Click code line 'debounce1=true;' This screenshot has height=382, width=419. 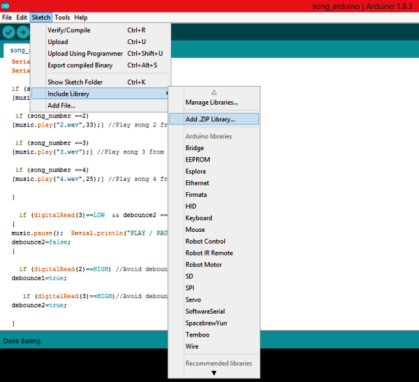point(39,278)
